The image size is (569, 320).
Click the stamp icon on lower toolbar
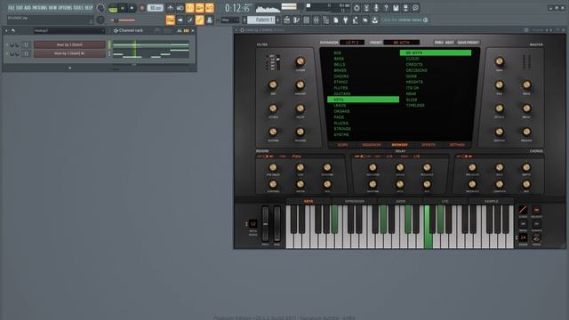(210, 20)
